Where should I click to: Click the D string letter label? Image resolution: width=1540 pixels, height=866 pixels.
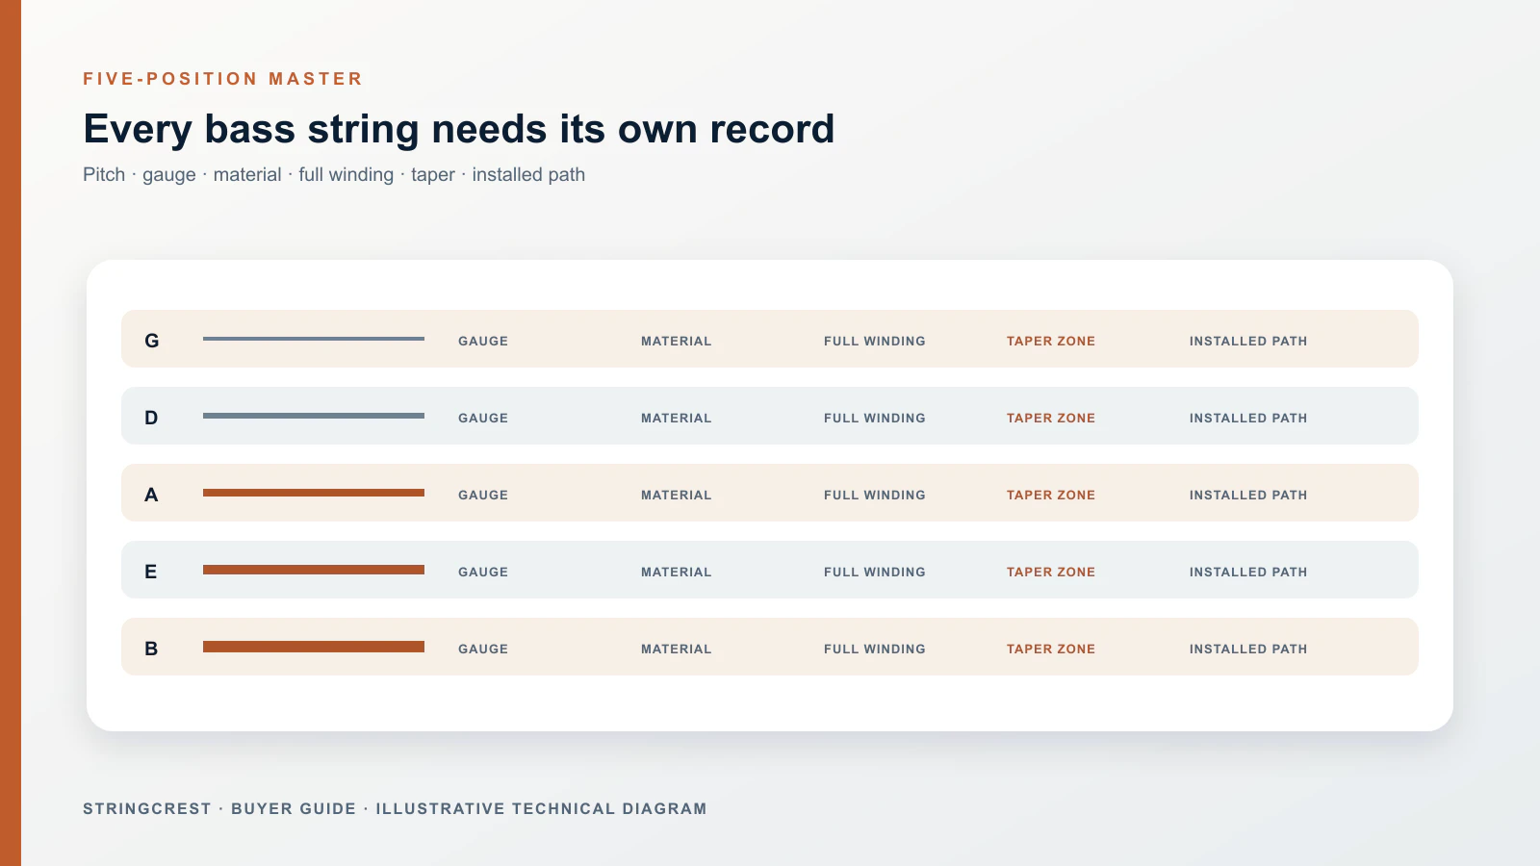pos(151,418)
